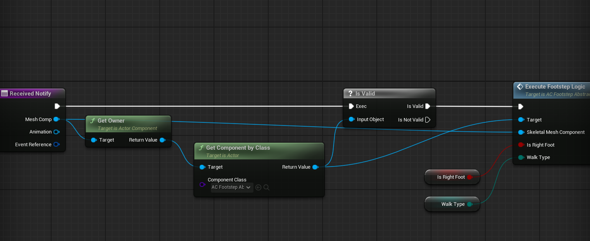Click the Skeletal Mesh Component label

pyautogui.click(x=555, y=132)
